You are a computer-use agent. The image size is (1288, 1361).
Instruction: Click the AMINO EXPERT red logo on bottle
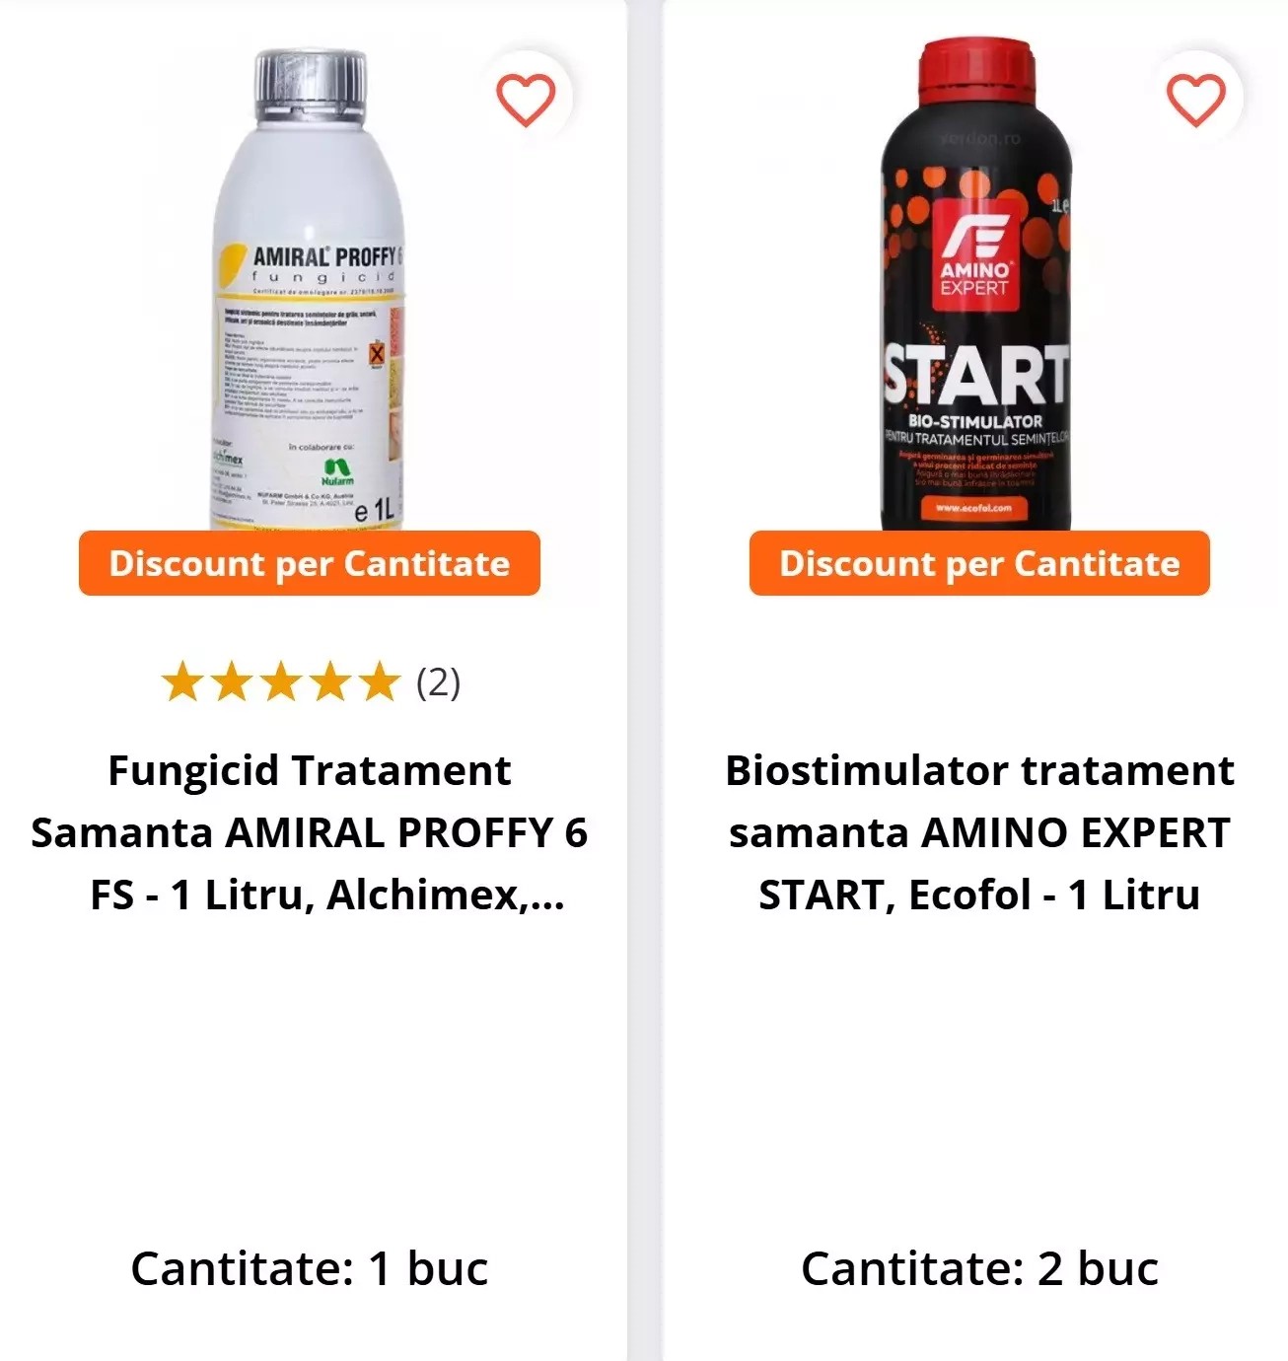[x=972, y=255]
